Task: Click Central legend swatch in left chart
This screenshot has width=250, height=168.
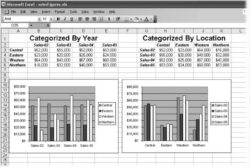Action: click(100, 106)
